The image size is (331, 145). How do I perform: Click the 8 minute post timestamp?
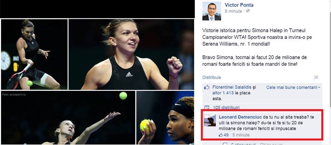[x=233, y=11]
